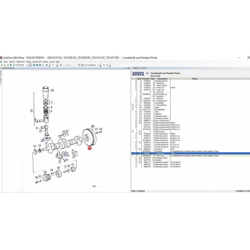250x250 pixels.
Task: Select the Washer row ref 27
Action: pyautogui.click(x=190, y=160)
